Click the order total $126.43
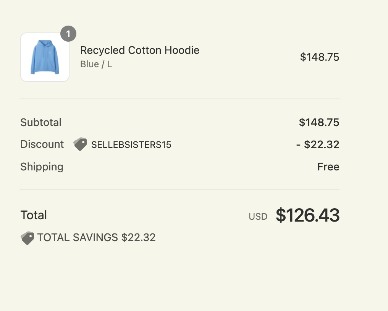Screen dimensions: 388x311 pos(307,215)
